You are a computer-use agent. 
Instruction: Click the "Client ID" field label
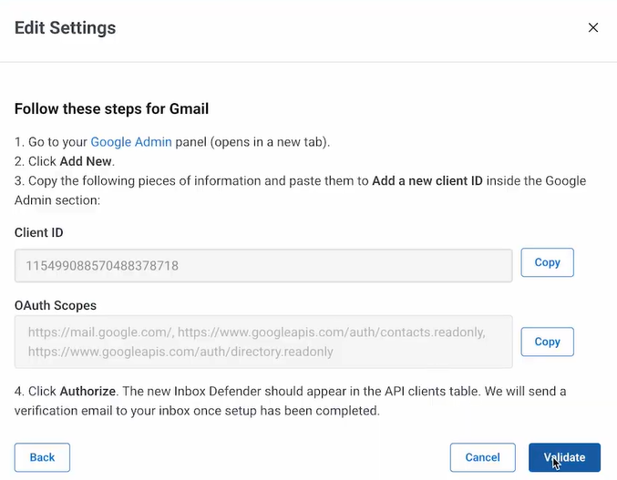[x=38, y=232]
